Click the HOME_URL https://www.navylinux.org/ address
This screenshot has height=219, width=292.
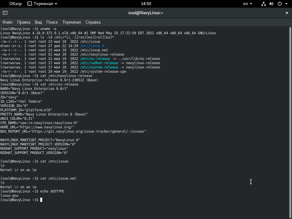coord(46,127)
